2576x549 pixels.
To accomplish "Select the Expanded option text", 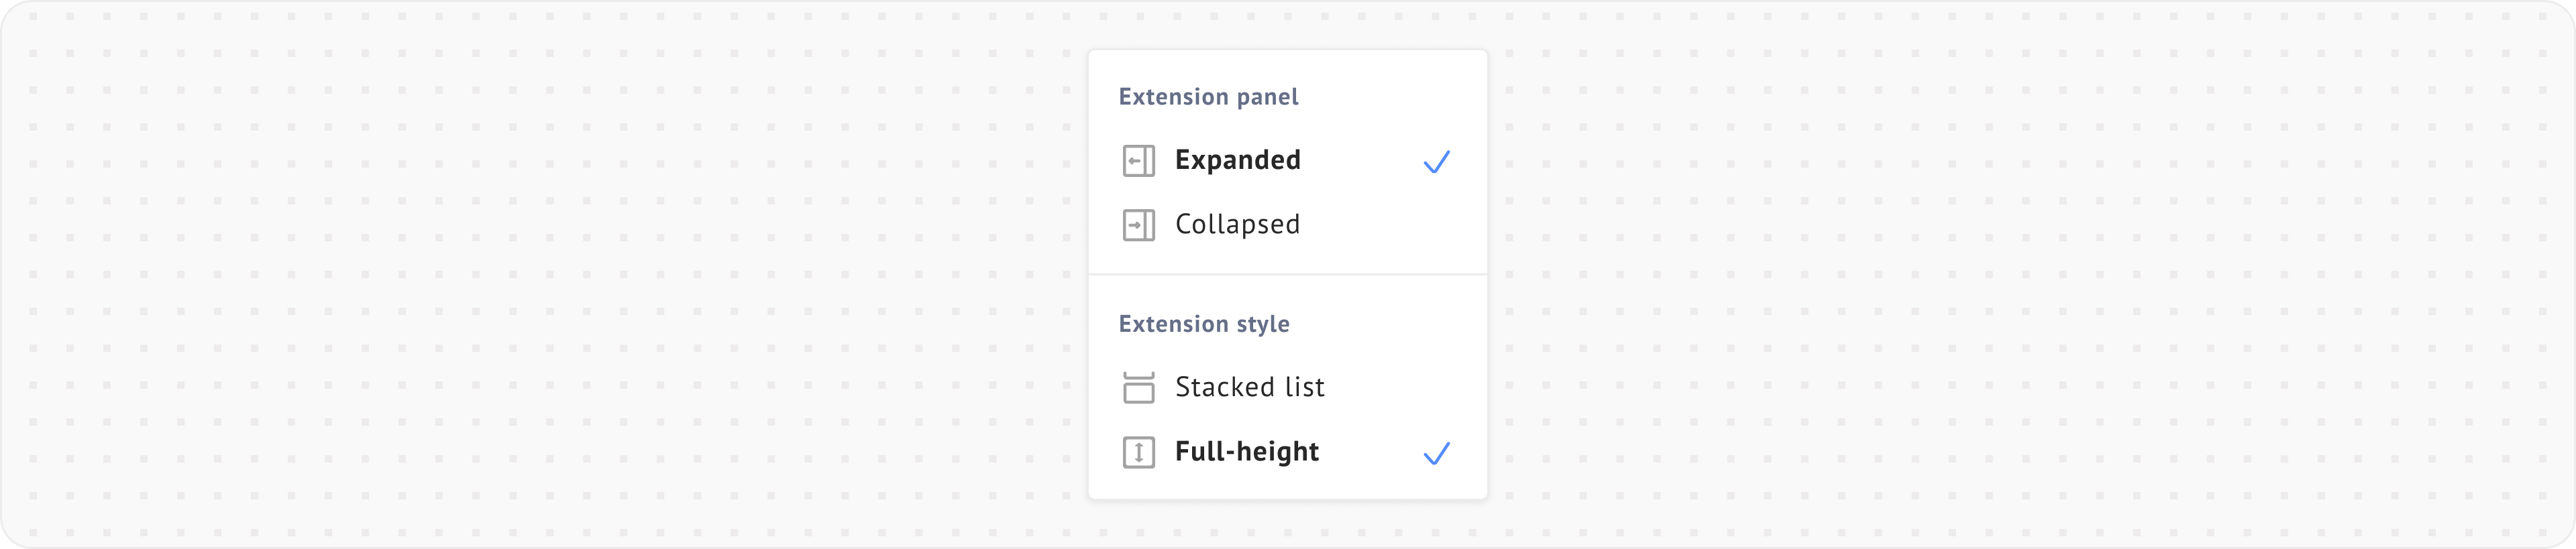I will [1237, 160].
